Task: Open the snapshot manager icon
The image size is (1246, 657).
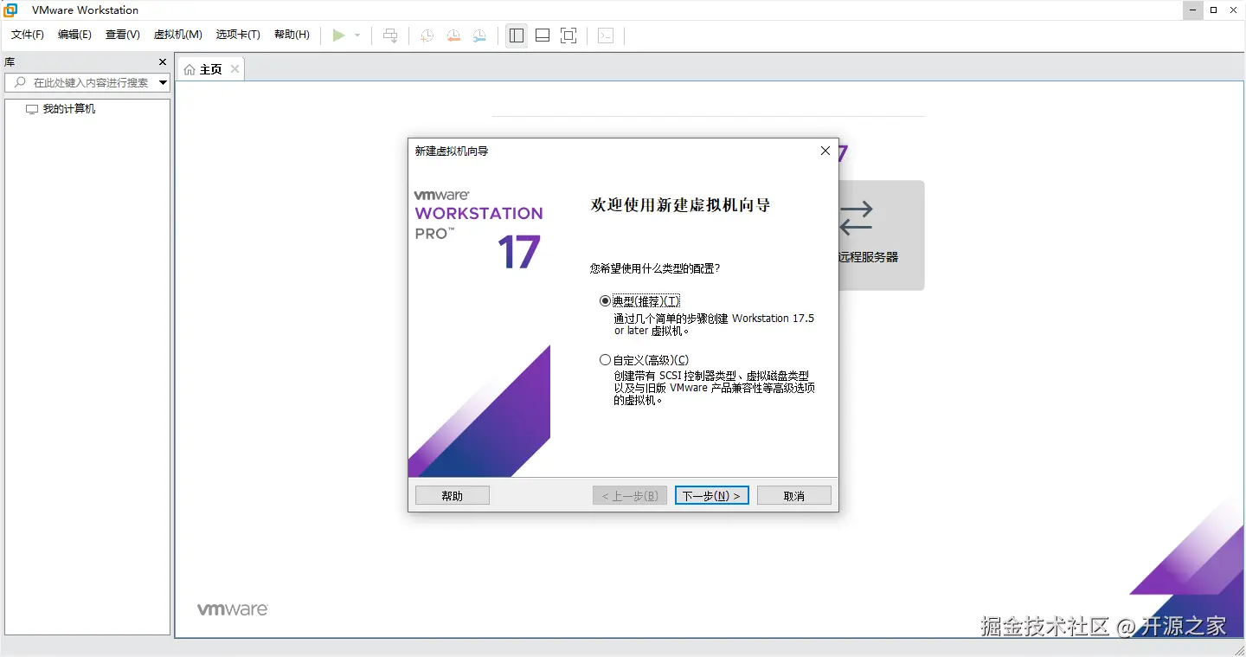Action: tap(479, 35)
